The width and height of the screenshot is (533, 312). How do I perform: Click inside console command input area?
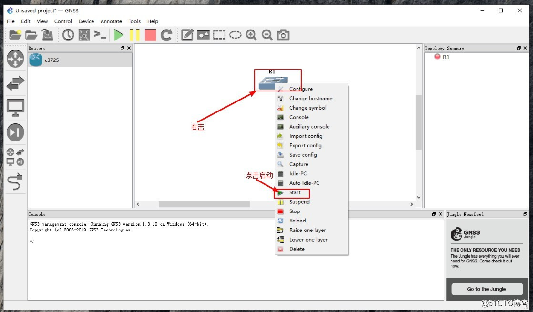pyautogui.click(x=236, y=260)
